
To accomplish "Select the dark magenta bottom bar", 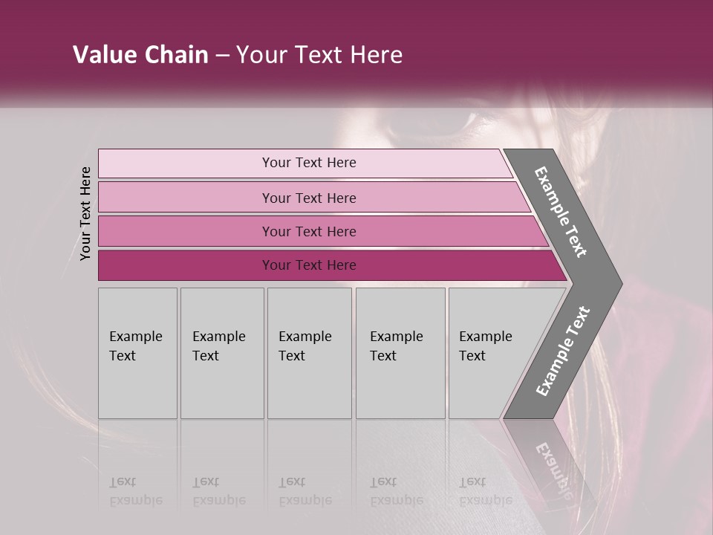I will 308,265.
